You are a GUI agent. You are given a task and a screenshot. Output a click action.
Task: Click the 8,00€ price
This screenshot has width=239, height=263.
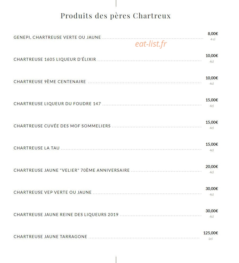(x=213, y=34)
